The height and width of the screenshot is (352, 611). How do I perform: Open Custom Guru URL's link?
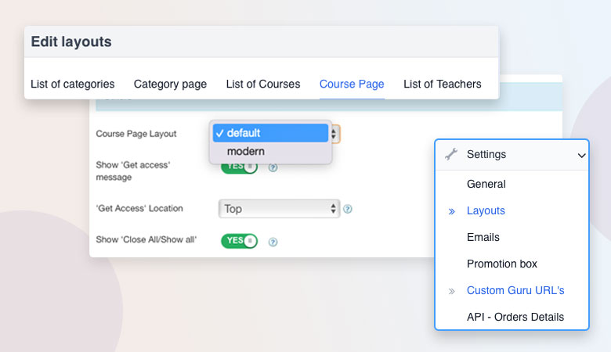515,290
